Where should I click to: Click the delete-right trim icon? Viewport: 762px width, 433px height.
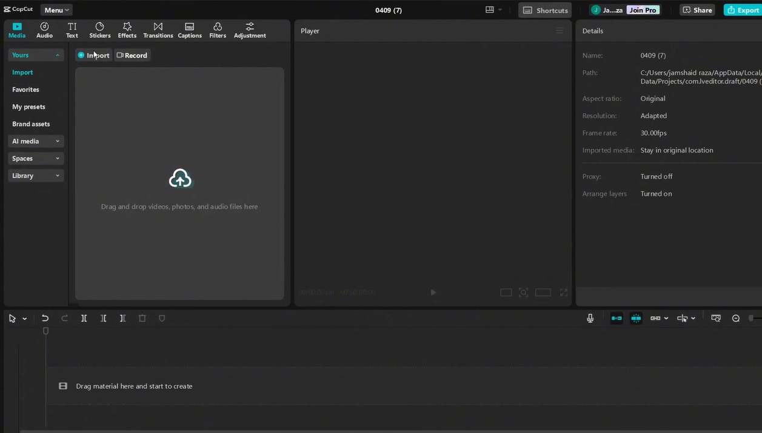point(122,319)
